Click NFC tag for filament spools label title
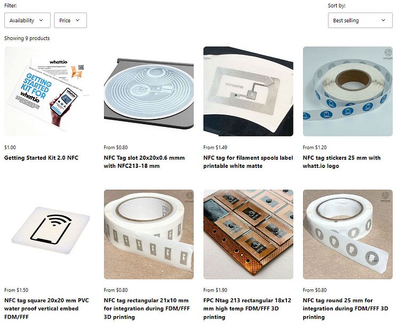398x323 pixels. coord(248,161)
